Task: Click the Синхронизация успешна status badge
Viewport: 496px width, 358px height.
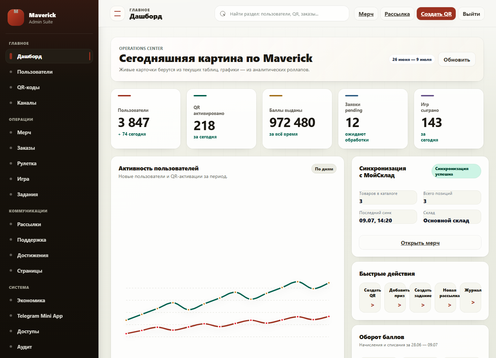Action: click(x=456, y=171)
